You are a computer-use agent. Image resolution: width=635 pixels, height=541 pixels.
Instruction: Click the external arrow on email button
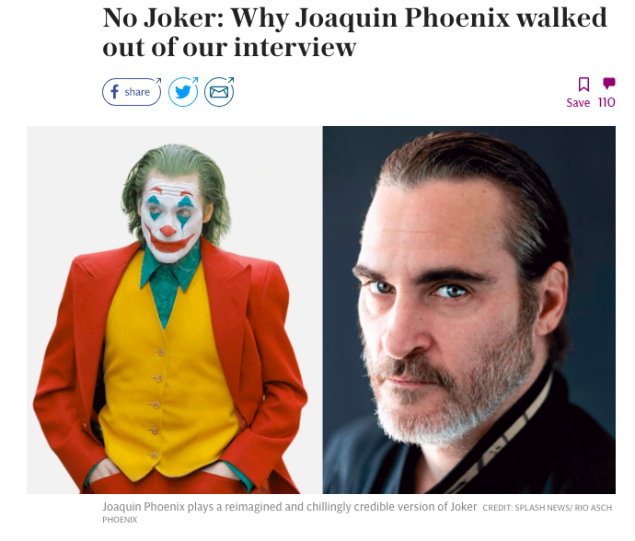(231, 80)
